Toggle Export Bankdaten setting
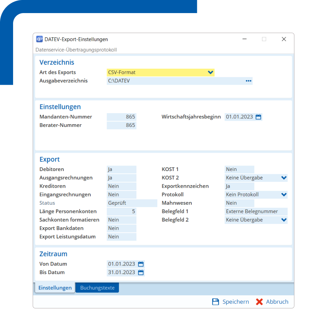Image resolution: width=314 pixels, height=328 pixels. 121,228
